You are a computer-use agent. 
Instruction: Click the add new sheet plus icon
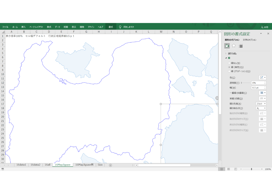pyautogui.click(x=110, y=165)
